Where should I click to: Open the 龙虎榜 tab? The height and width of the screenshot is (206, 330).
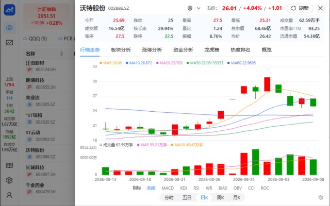[212, 50]
